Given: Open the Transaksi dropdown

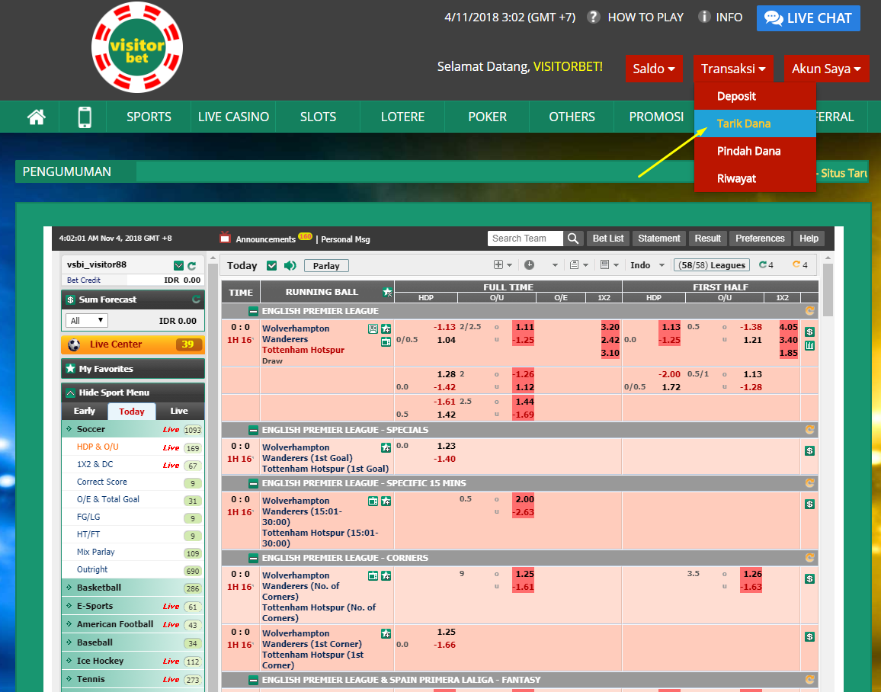Looking at the screenshot, I should click(733, 69).
